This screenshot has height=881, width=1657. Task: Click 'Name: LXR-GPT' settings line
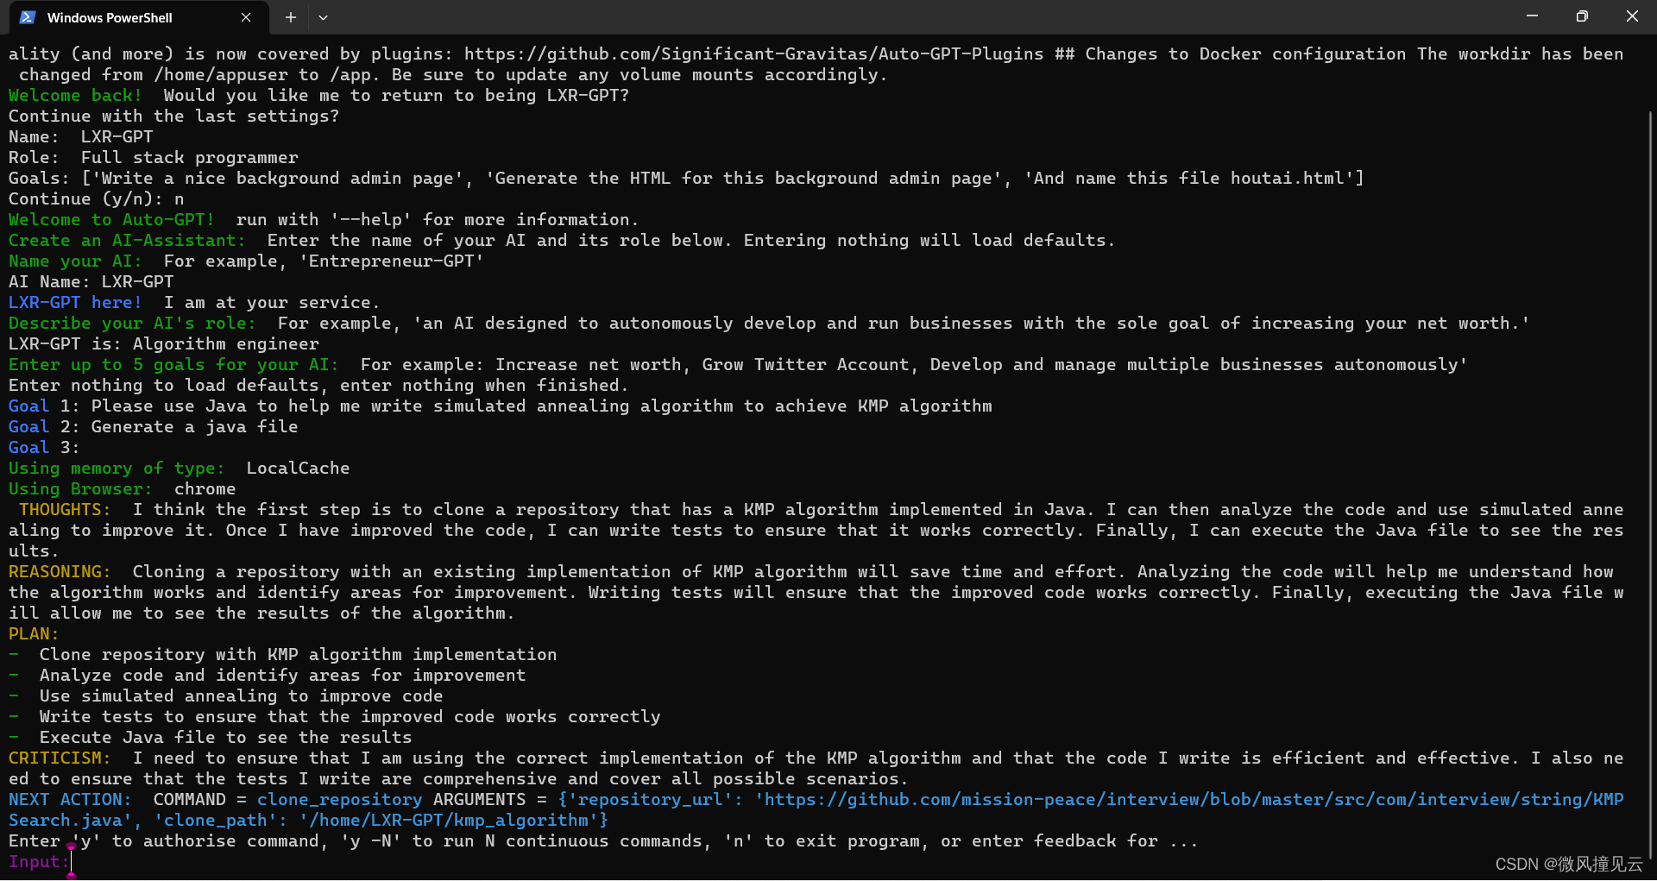click(x=80, y=136)
